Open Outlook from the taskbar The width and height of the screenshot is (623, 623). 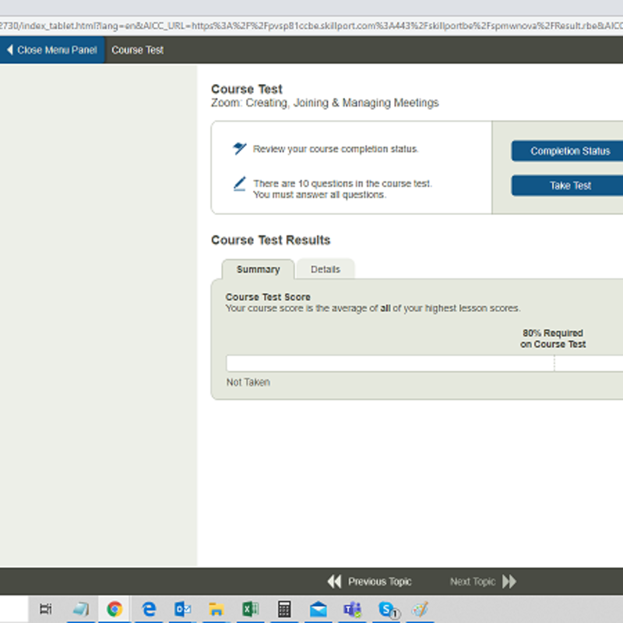pos(183,609)
